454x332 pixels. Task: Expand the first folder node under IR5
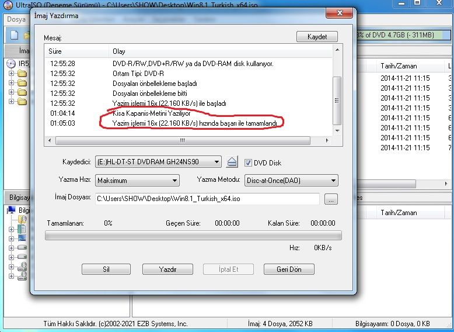[11, 74]
